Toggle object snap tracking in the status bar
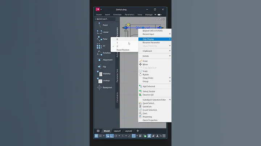Screen dimensions: 261x146 tap(129, 136)
